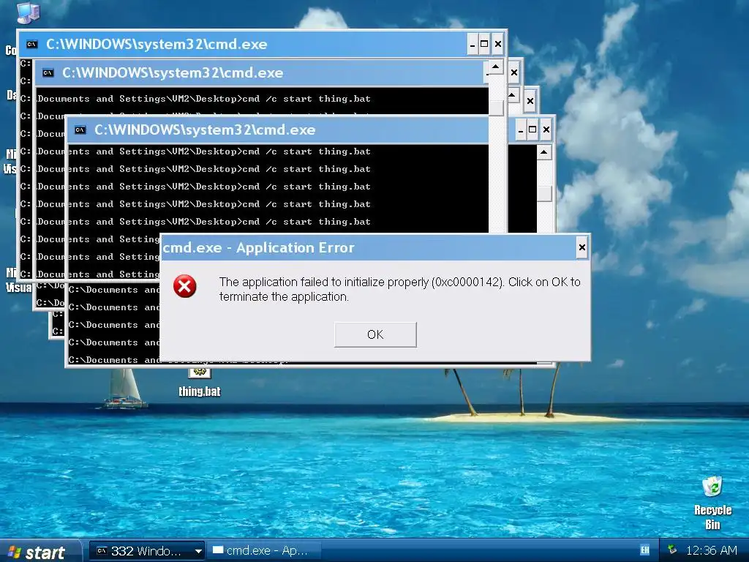Click the cmd icon on rearmost cmd.exe title bar
Viewport: 749px width, 562px height.
31,45
